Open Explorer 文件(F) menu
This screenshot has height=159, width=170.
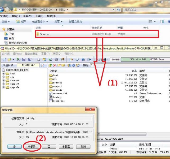pos(4,16)
